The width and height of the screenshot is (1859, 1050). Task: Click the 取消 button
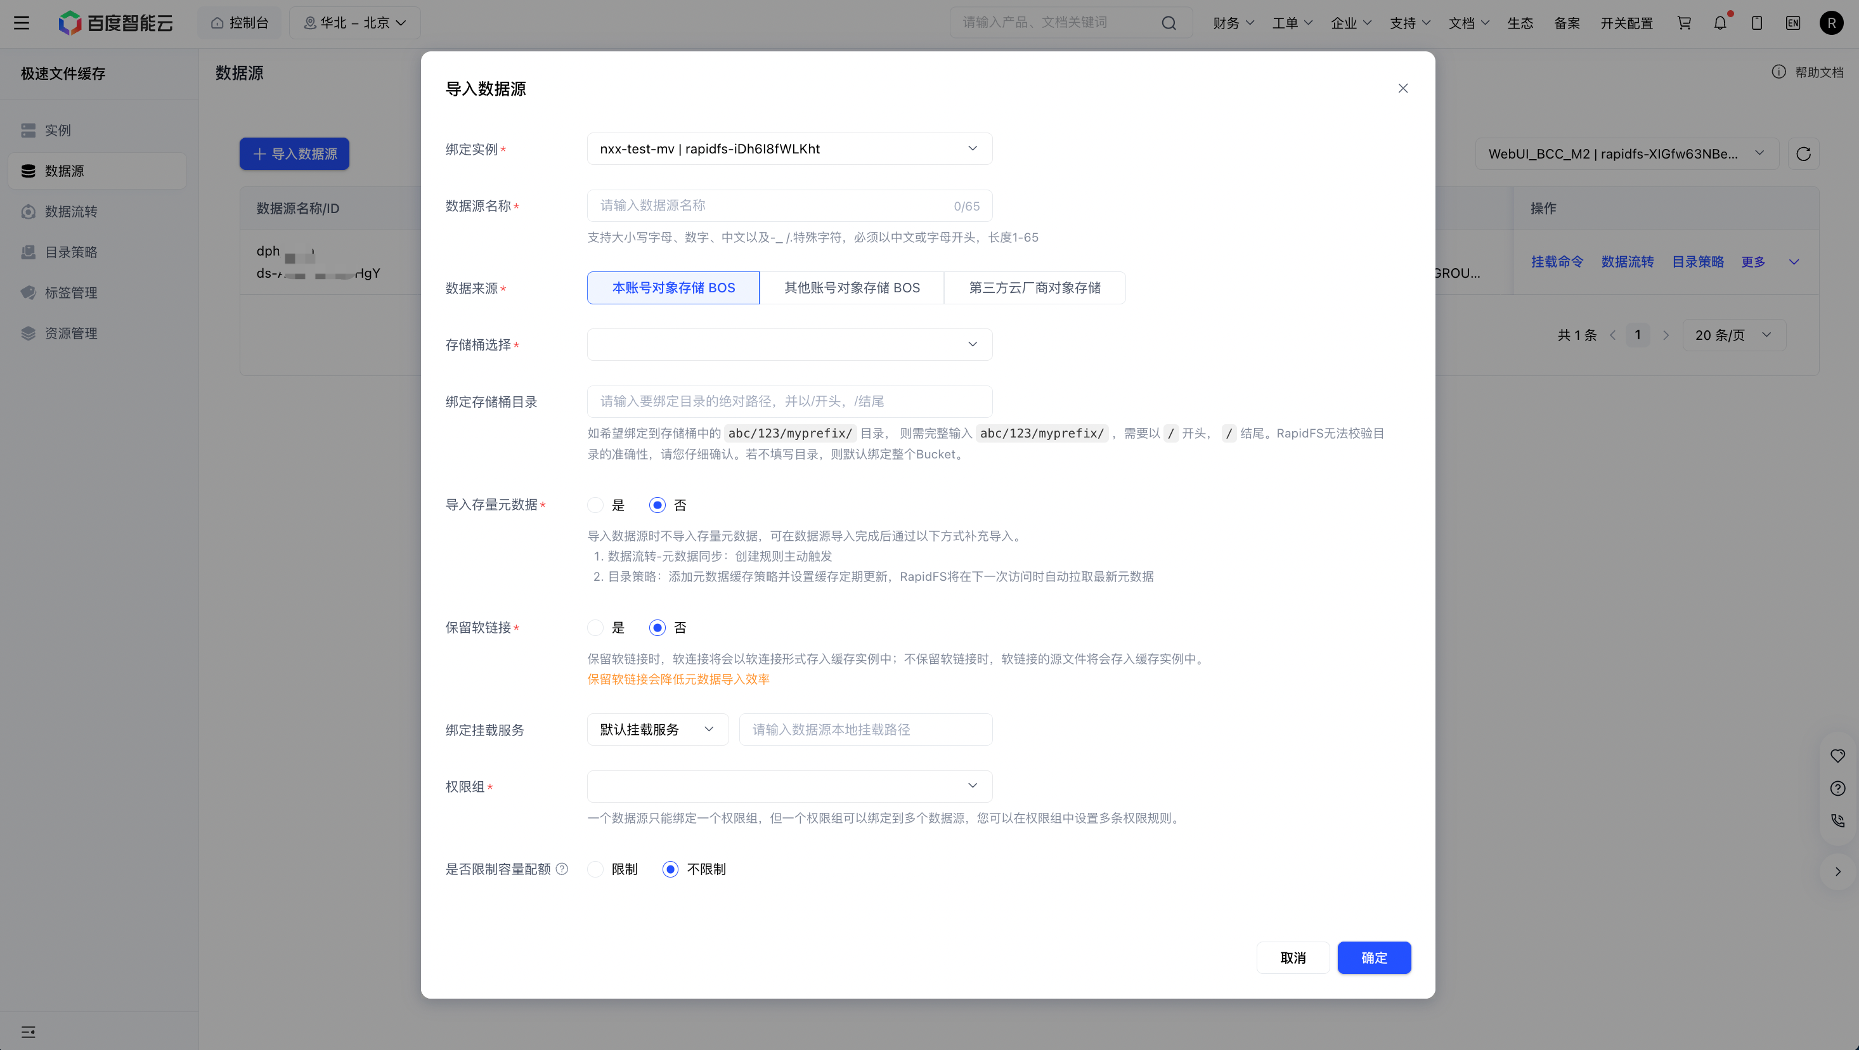(1293, 957)
